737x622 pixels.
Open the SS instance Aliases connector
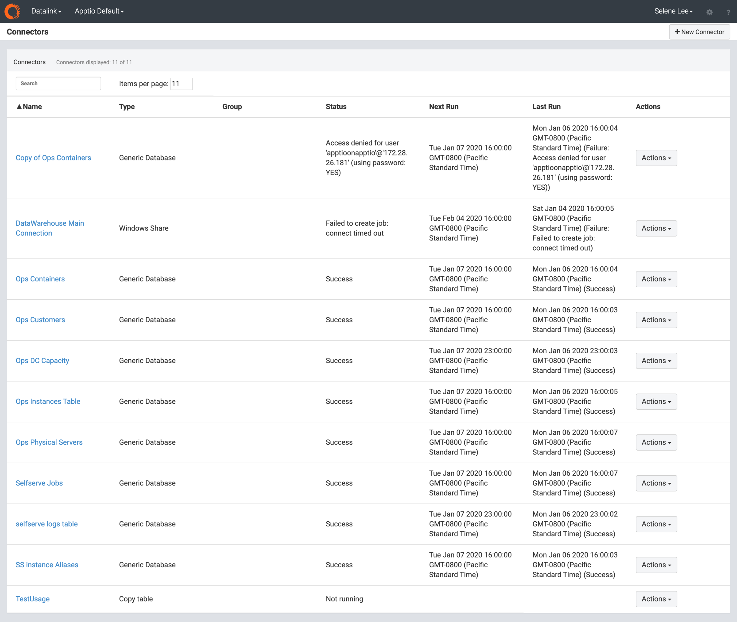tap(47, 565)
